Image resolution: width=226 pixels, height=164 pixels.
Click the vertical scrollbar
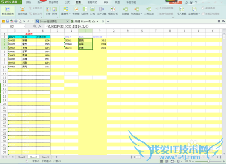pyautogui.click(x=224, y=37)
